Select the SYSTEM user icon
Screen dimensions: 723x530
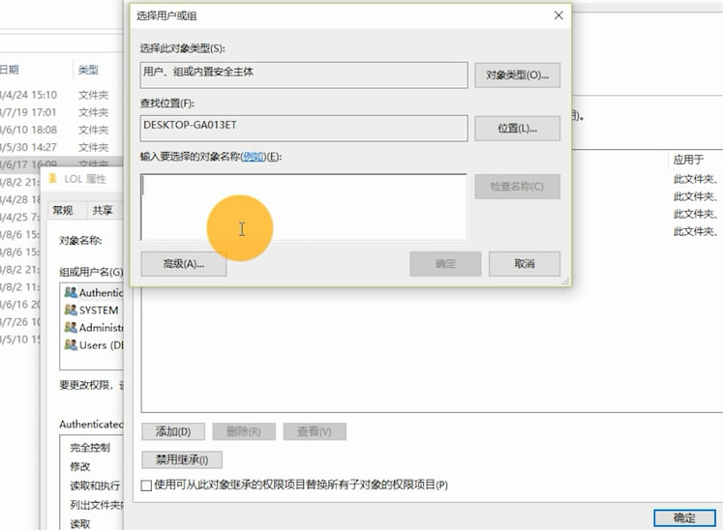(x=70, y=310)
